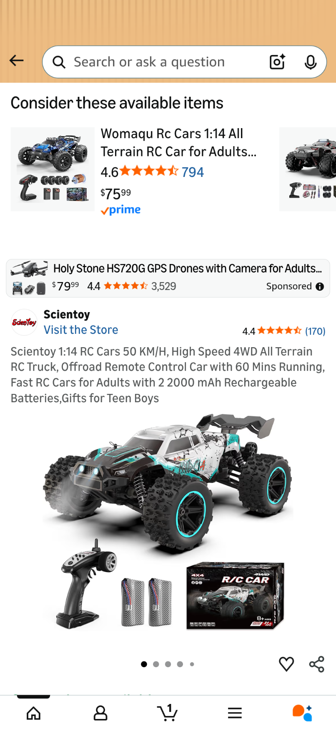Tap the back arrow icon

[17, 61]
